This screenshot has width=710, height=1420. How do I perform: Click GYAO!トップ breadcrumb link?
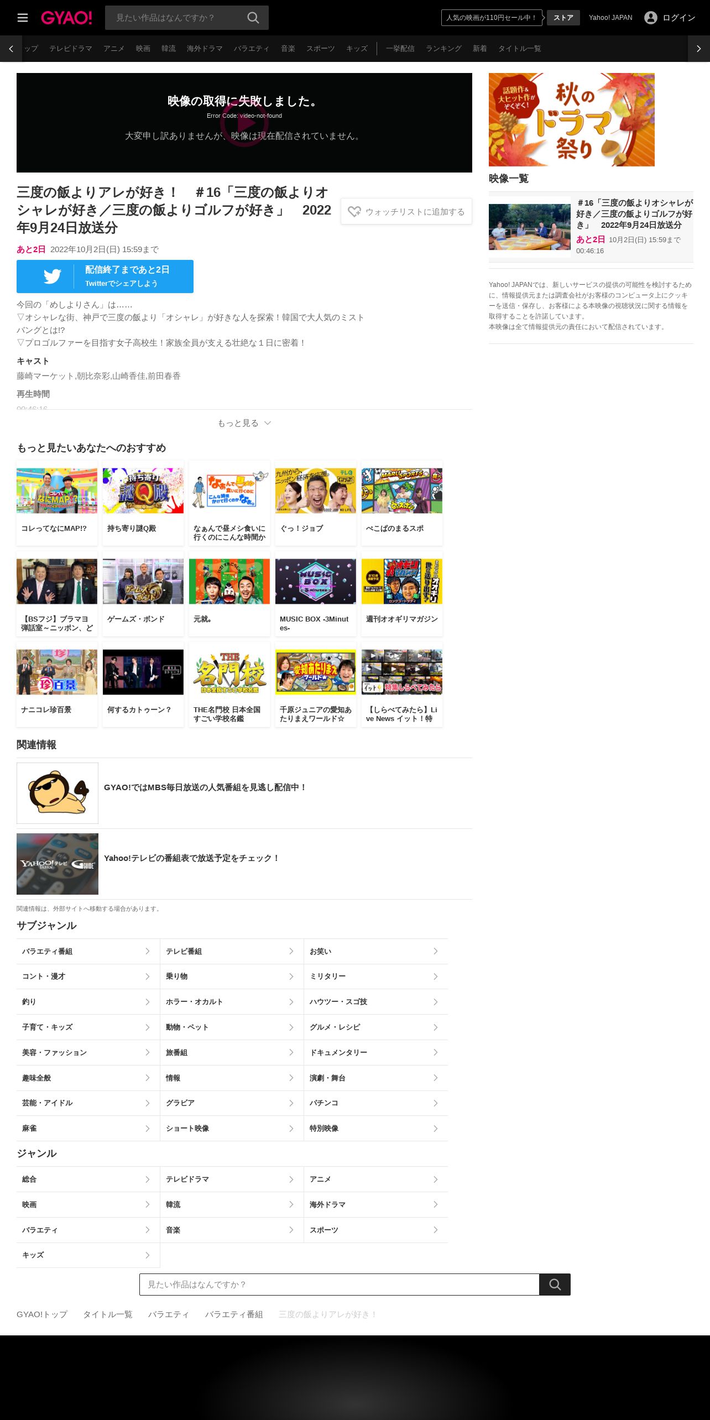pyautogui.click(x=42, y=1314)
